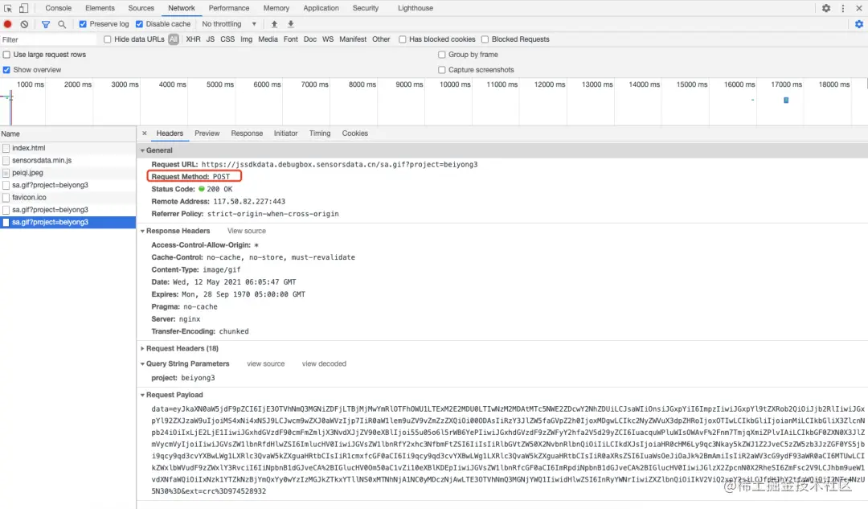The width and height of the screenshot is (868, 509).
Task: Filter requests by Font type
Action: [291, 39]
